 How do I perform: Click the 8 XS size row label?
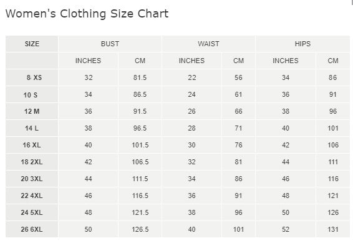pyautogui.click(x=34, y=77)
